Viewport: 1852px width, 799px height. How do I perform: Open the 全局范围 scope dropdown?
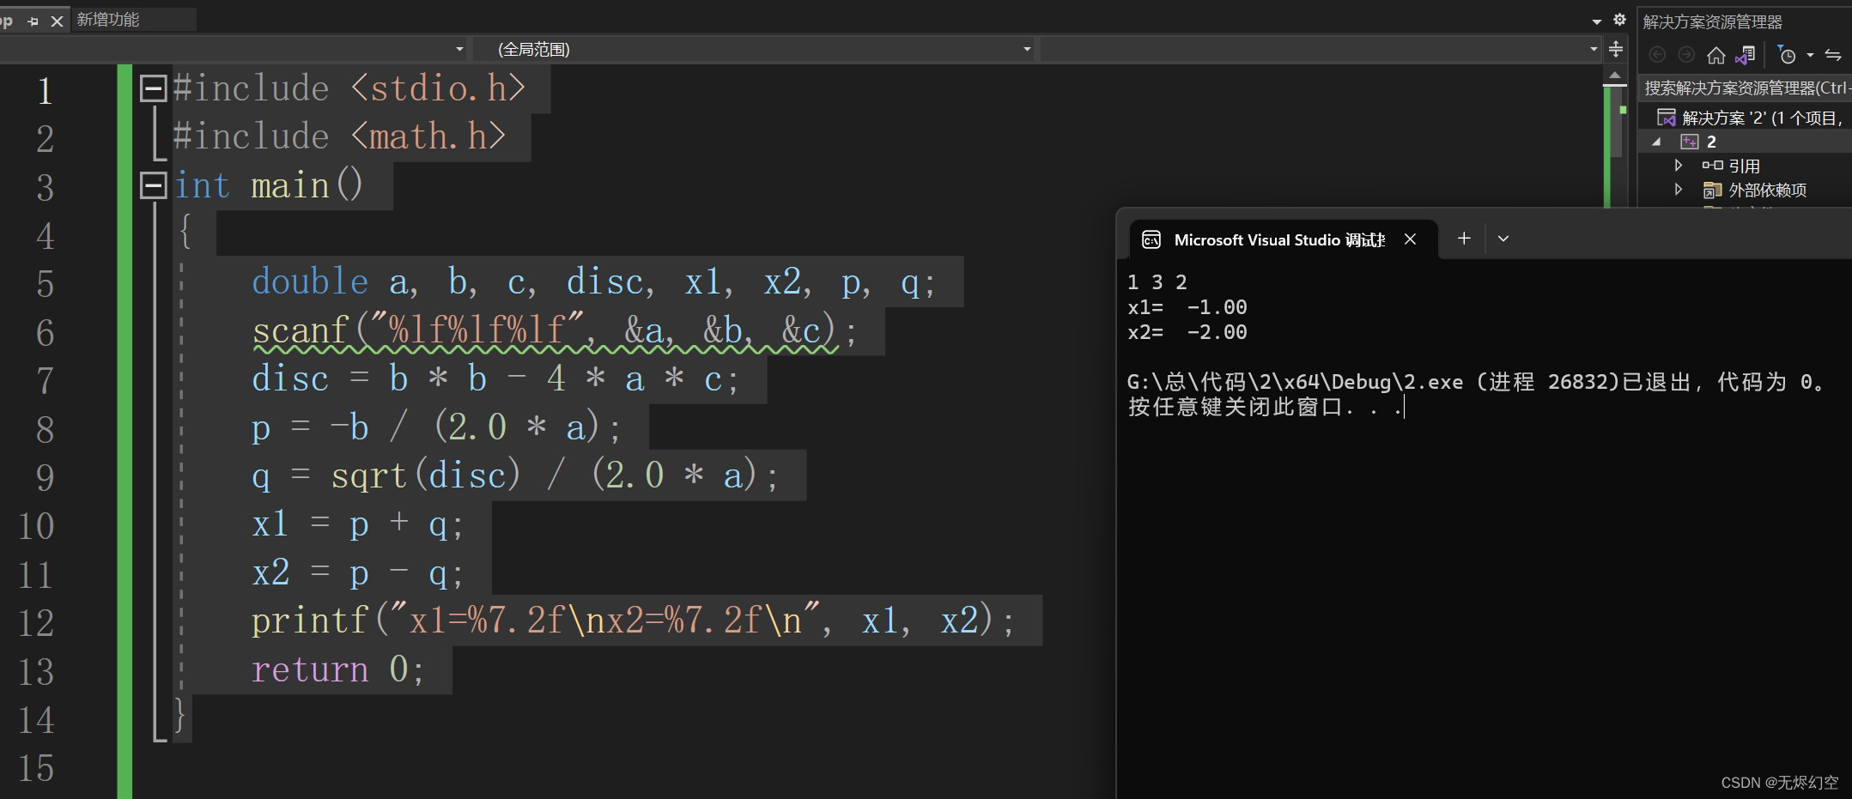(x=753, y=49)
